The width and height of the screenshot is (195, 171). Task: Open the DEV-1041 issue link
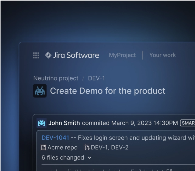(55, 138)
